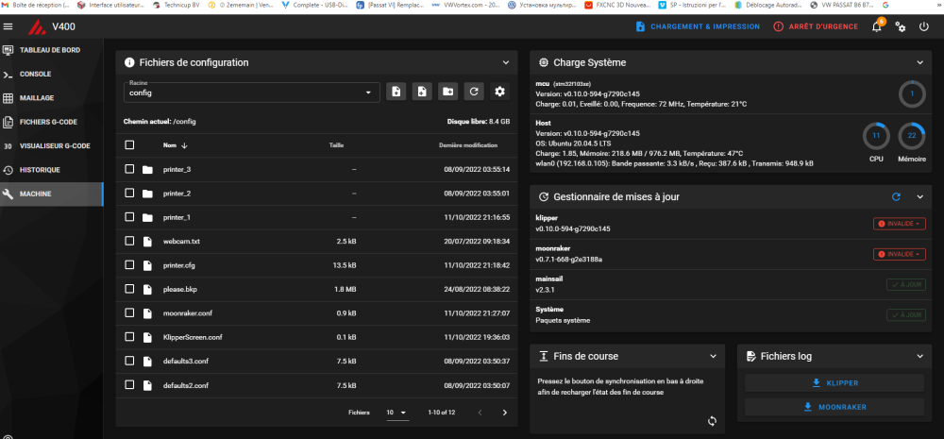Open interface settings gears icon
Viewport: 944px width, 439px height.
tap(900, 26)
